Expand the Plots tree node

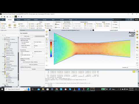[x=3, y=84]
